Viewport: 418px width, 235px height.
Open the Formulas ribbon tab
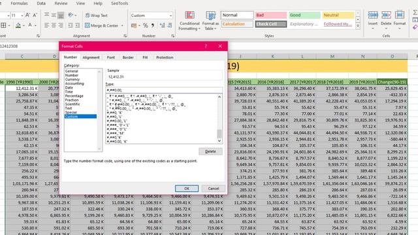point(19,3)
